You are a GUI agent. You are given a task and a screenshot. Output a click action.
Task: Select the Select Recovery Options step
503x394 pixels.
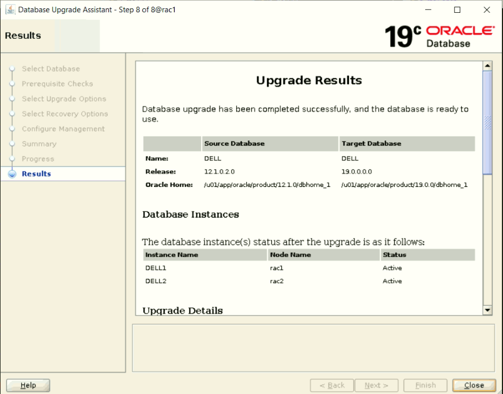pos(65,114)
